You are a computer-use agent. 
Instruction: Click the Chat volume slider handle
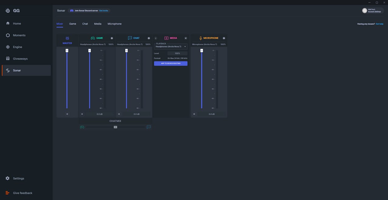[126, 51]
